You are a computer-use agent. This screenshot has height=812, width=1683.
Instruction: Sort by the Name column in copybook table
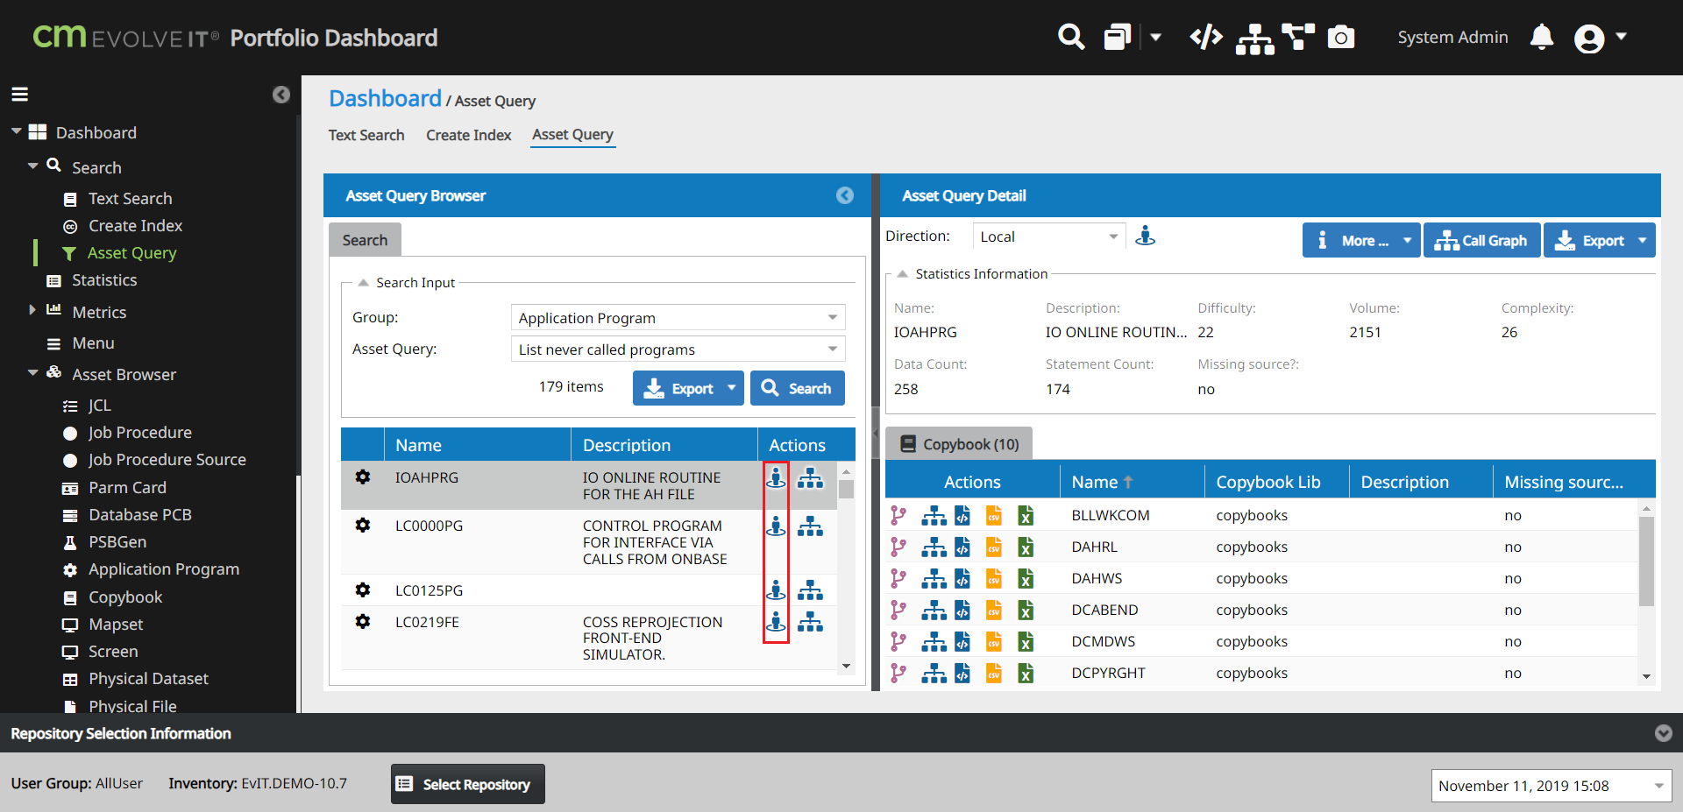pyautogui.click(x=1132, y=482)
